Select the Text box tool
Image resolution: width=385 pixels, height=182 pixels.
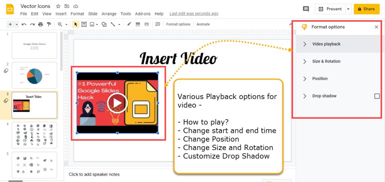coord(84,24)
